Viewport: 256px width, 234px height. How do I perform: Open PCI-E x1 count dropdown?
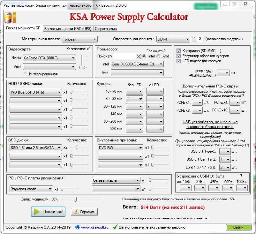click(197, 102)
